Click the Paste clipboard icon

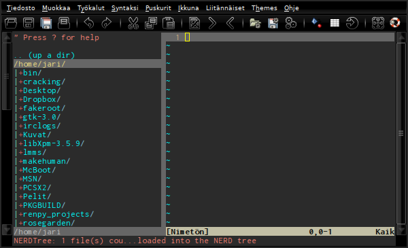(169, 23)
